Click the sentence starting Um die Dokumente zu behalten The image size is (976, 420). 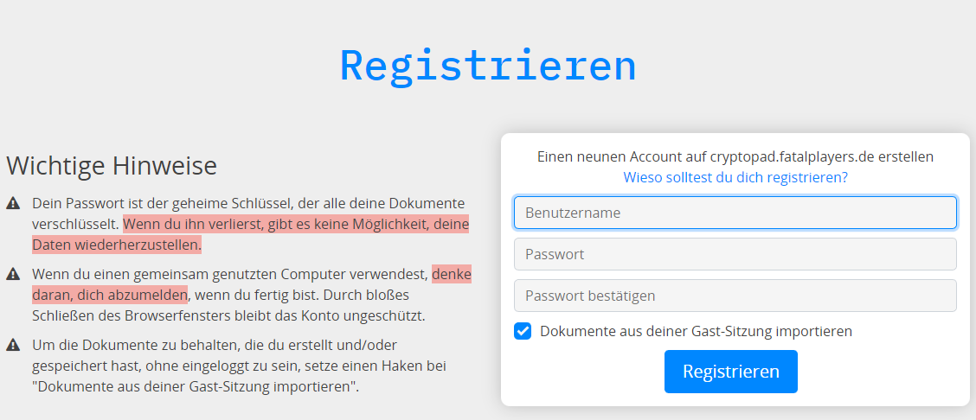click(239, 366)
